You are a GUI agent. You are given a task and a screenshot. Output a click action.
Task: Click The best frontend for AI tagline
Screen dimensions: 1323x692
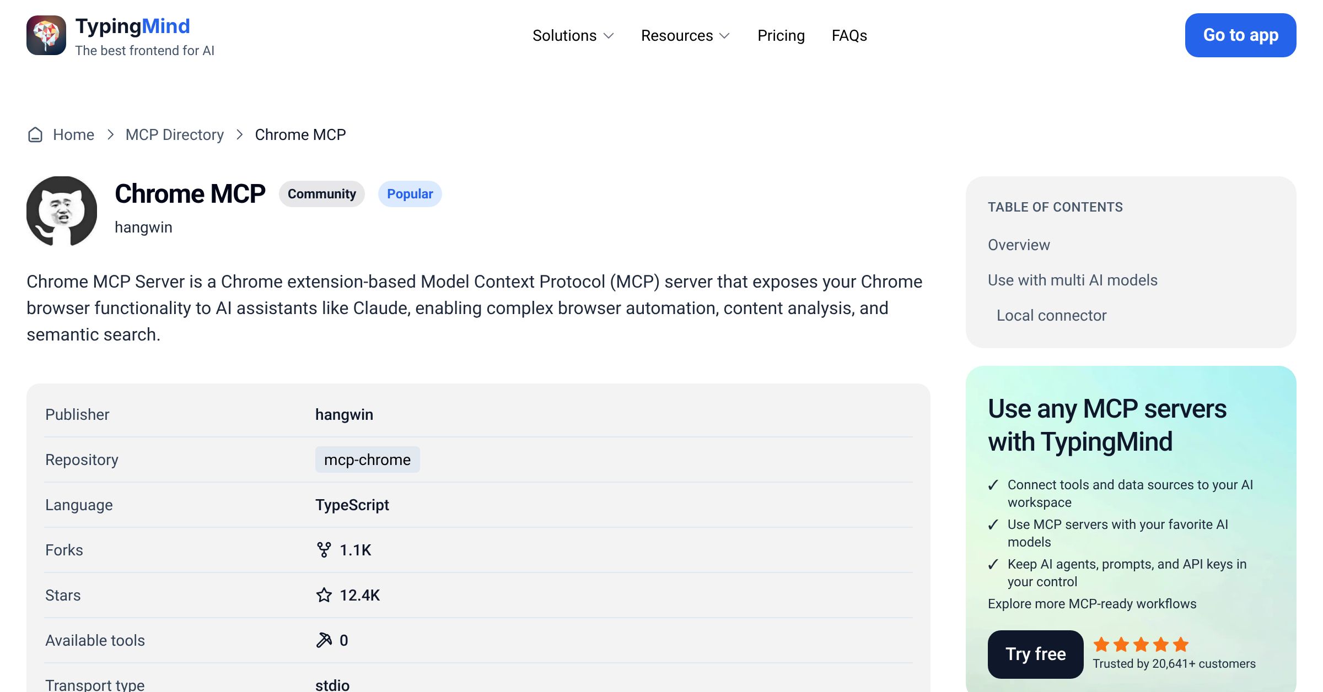[x=144, y=51]
